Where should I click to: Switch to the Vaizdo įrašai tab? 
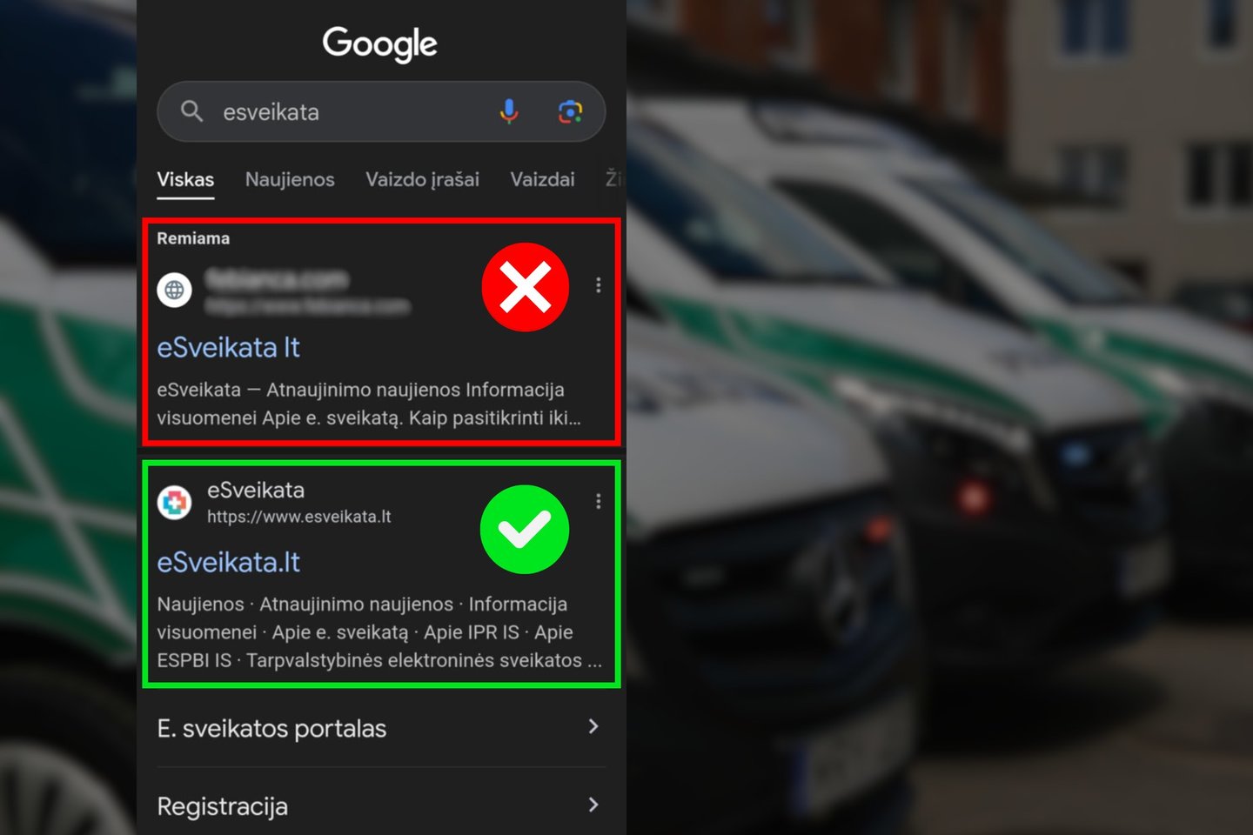pyautogui.click(x=422, y=179)
